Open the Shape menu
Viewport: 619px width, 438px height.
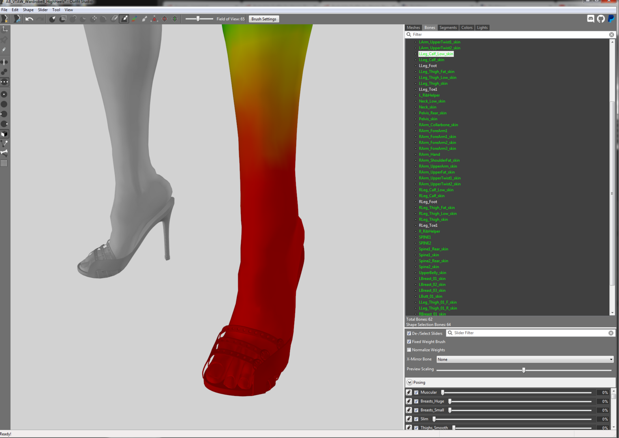pos(28,10)
